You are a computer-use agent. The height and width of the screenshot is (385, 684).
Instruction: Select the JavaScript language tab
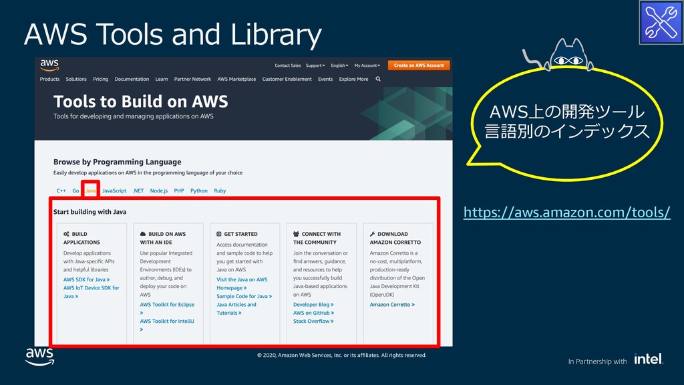point(114,190)
